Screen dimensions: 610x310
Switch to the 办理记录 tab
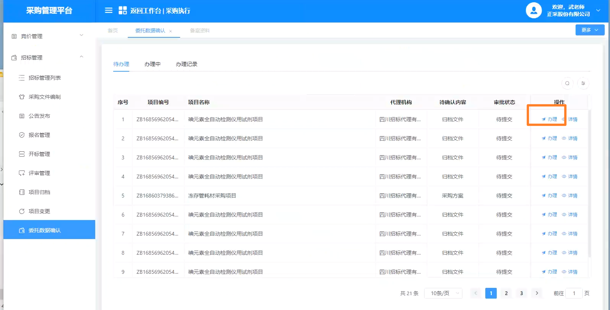point(186,64)
